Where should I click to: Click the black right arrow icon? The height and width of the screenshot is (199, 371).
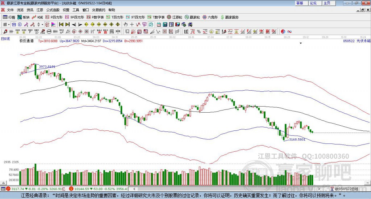[x=80, y=25]
